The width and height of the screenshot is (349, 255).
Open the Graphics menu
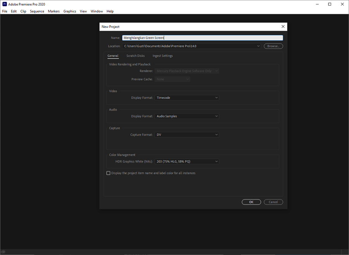click(x=70, y=11)
